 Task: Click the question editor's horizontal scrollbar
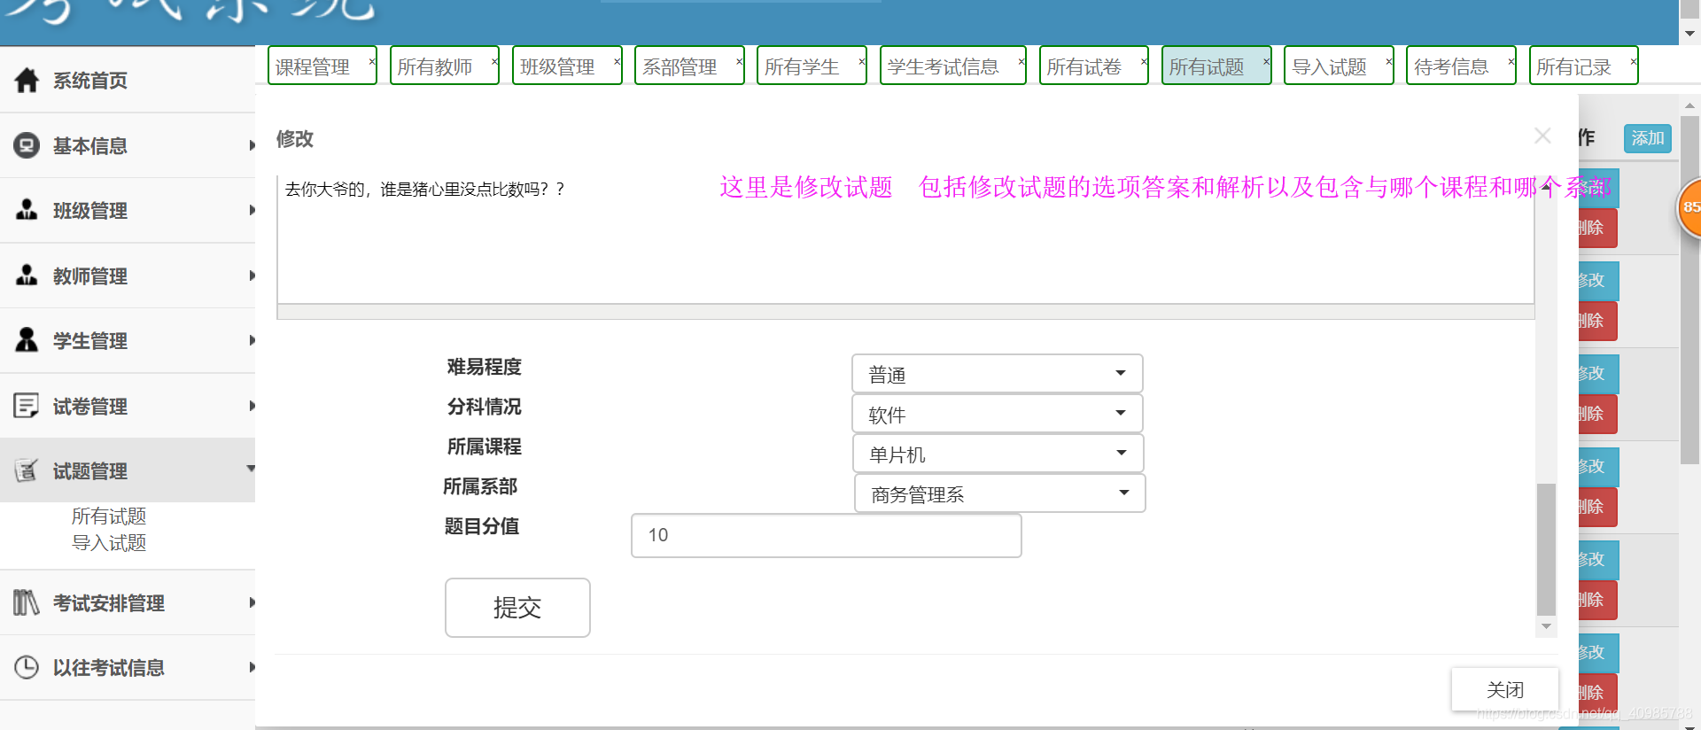click(x=905, y=312)
